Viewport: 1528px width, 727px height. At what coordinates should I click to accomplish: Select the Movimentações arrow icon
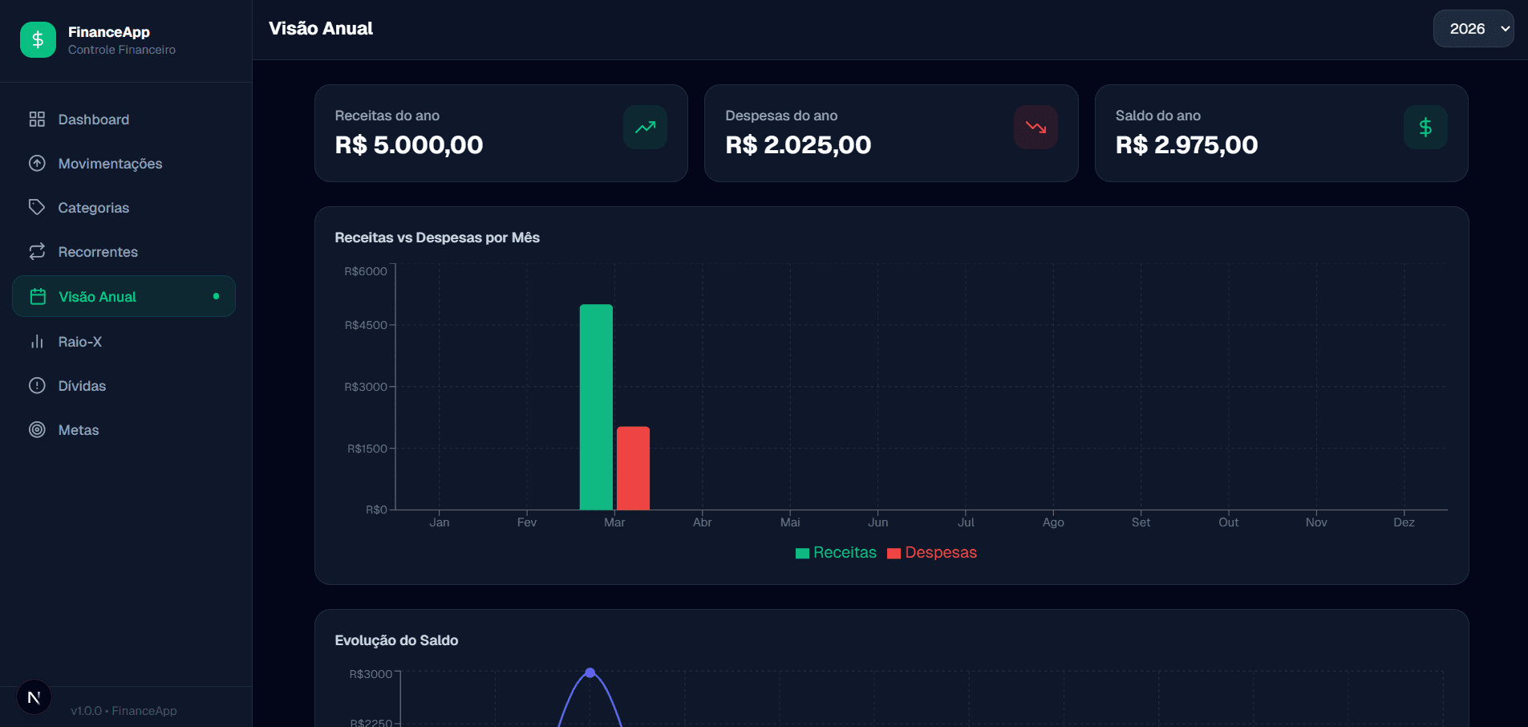click(37, 163)
